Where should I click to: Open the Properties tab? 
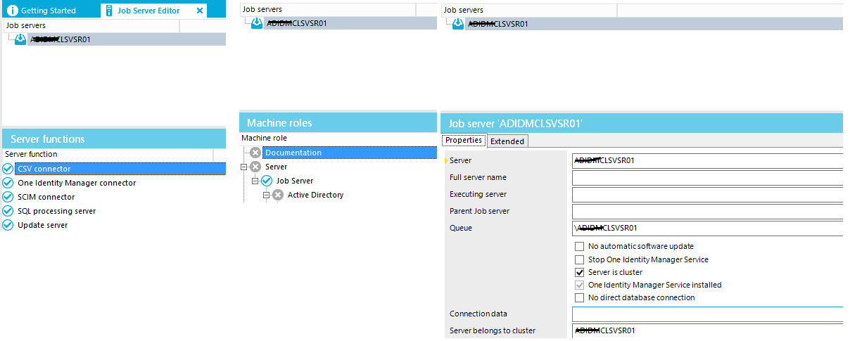[464, 140]
